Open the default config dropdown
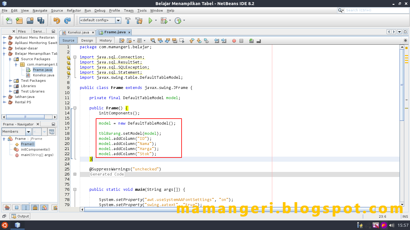The width and height of the screenshot is (410, 230). click(118, 20)
